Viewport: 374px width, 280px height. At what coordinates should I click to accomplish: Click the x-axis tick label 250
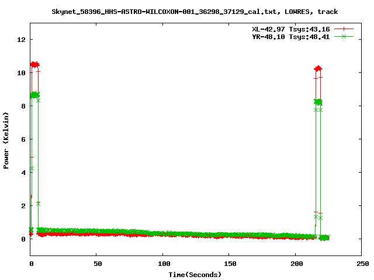(363, 264)
